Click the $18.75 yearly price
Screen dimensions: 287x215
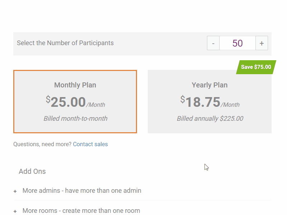click(203, 102)
